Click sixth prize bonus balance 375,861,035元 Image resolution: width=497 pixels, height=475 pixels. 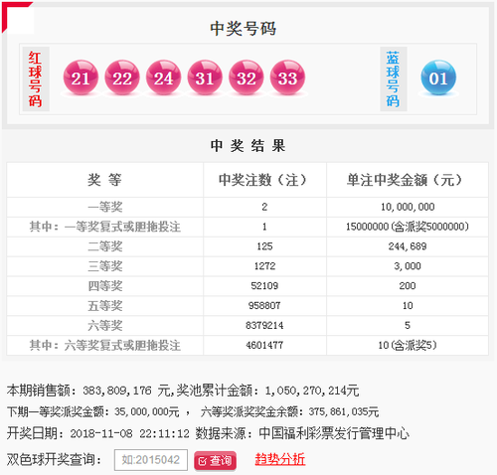(344, 412)
